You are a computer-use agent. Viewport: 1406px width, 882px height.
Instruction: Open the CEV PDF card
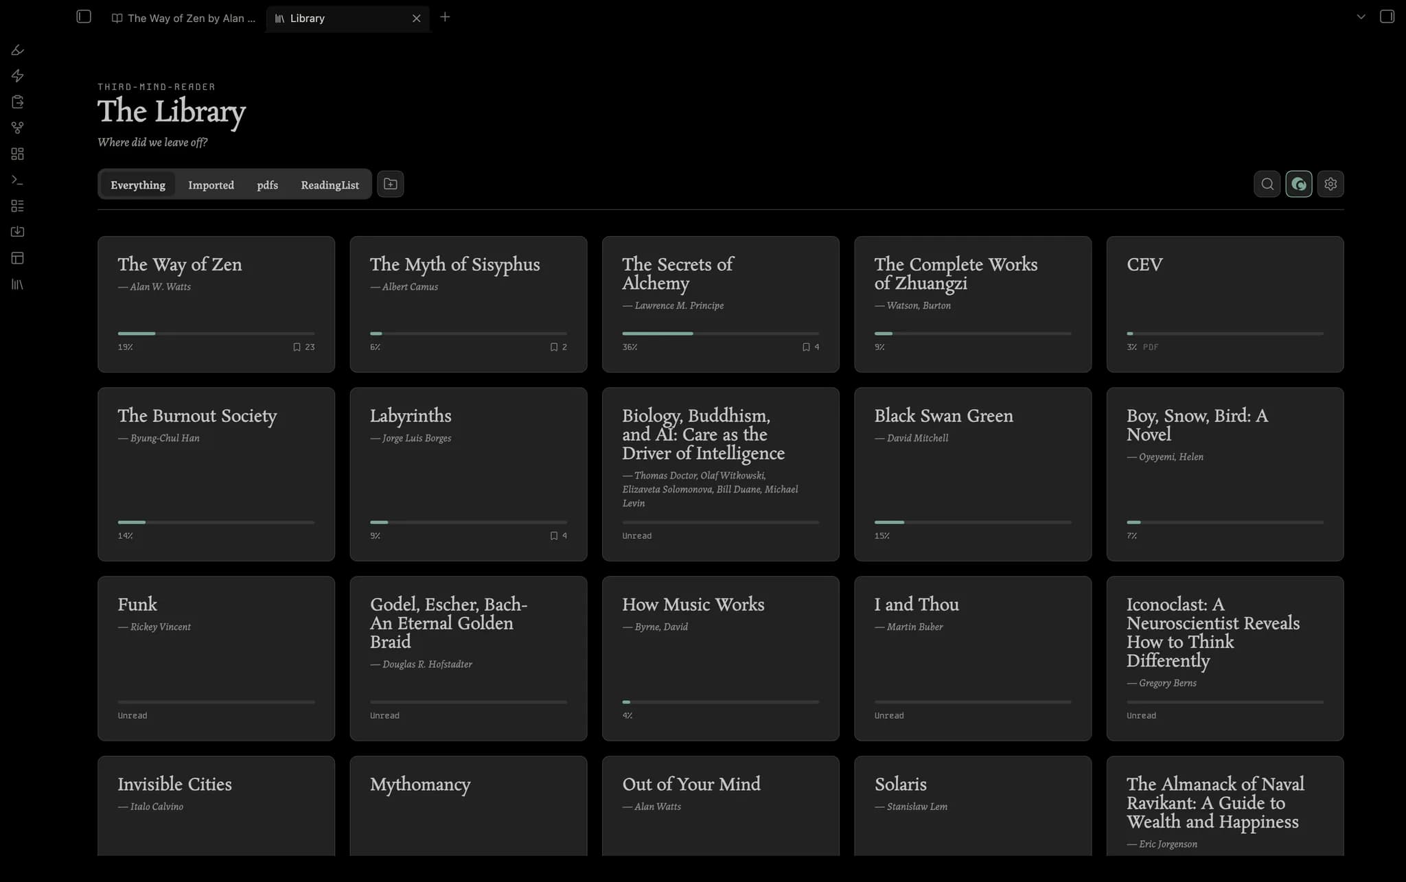1225,304
